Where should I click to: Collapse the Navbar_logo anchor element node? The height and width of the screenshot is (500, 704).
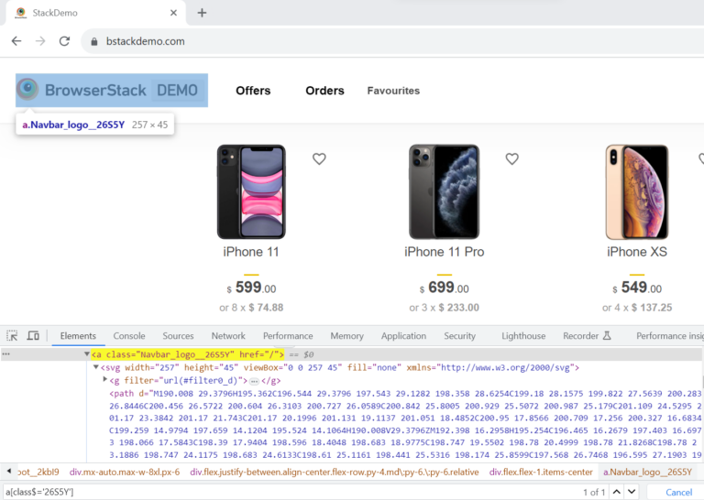tap(87, 353)
